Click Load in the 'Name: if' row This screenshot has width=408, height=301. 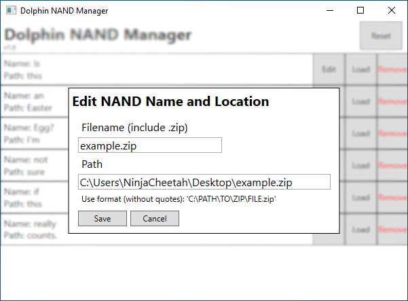(x=361, y=197)
